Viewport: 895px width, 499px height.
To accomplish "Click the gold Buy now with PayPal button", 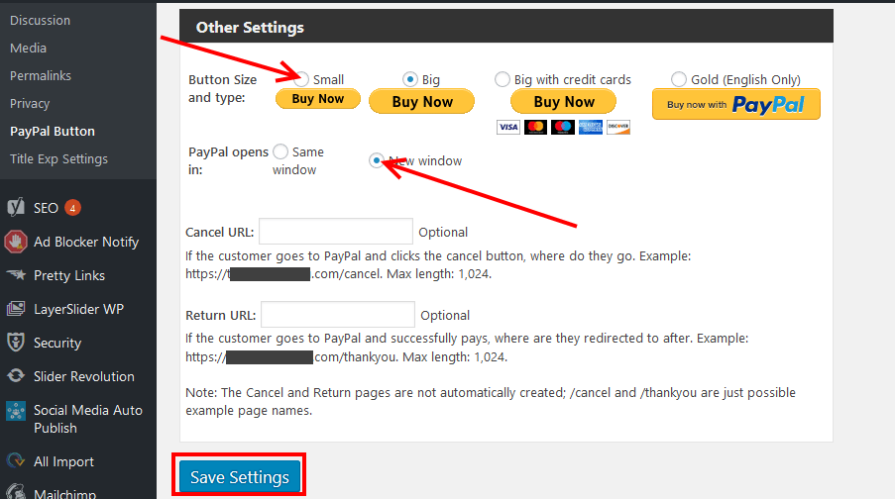I will [736, 104].
